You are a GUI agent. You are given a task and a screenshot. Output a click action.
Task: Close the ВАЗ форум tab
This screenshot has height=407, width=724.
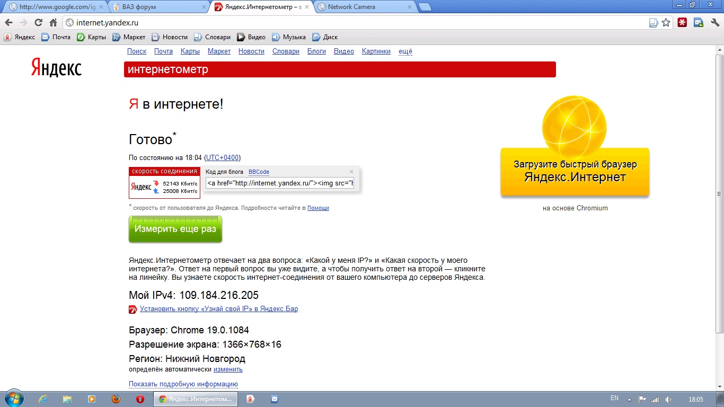click(x=204, y=7)
